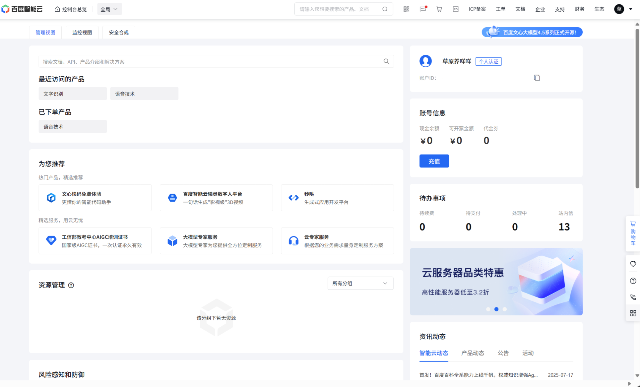Select the 智能云动态 news tab

(x=433, y=353)
